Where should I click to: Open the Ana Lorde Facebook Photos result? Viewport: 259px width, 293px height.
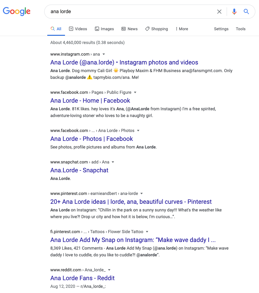pyautogui.click(x=92, y=139)
